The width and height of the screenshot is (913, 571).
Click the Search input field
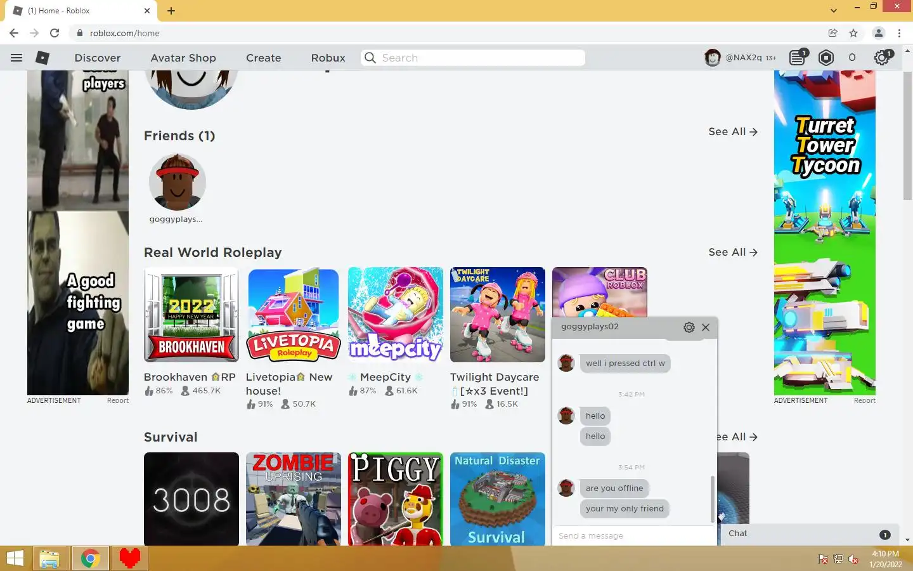coord(473,58)
